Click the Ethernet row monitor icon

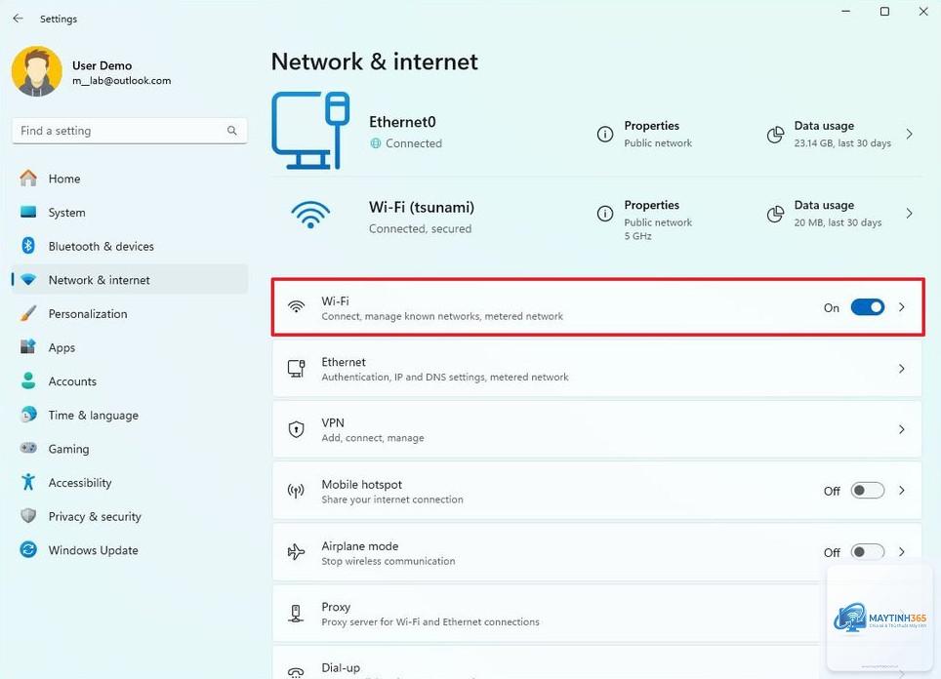296,369
